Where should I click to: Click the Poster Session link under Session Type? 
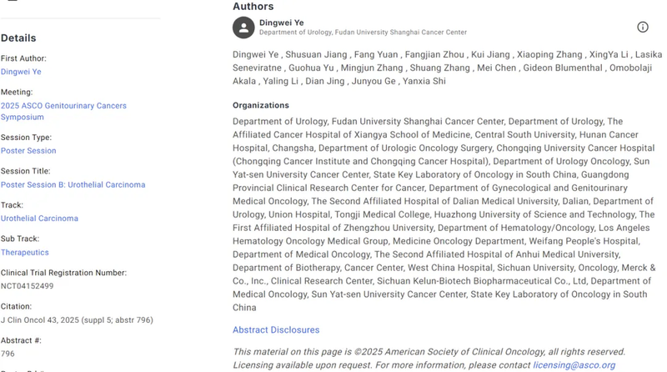(28, 151)
